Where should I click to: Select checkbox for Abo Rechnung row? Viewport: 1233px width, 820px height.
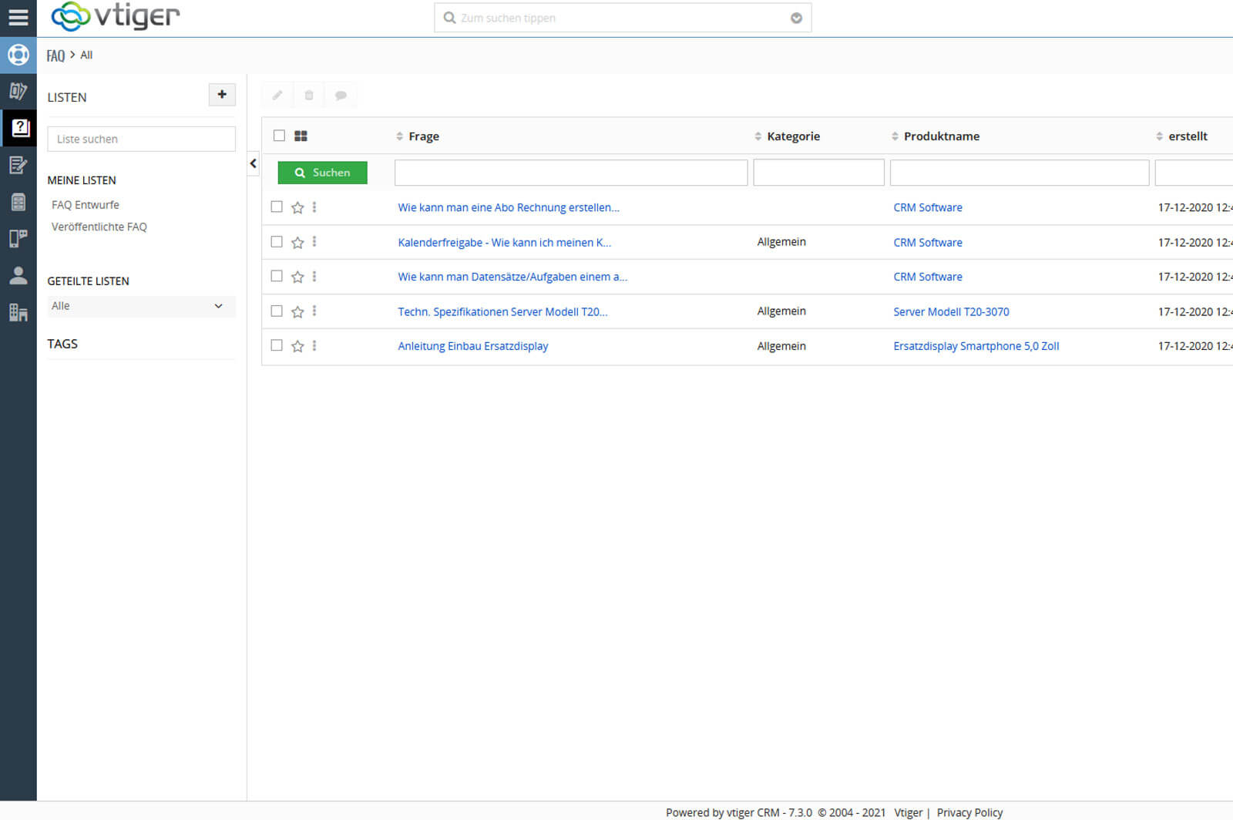tap(277, 207)
